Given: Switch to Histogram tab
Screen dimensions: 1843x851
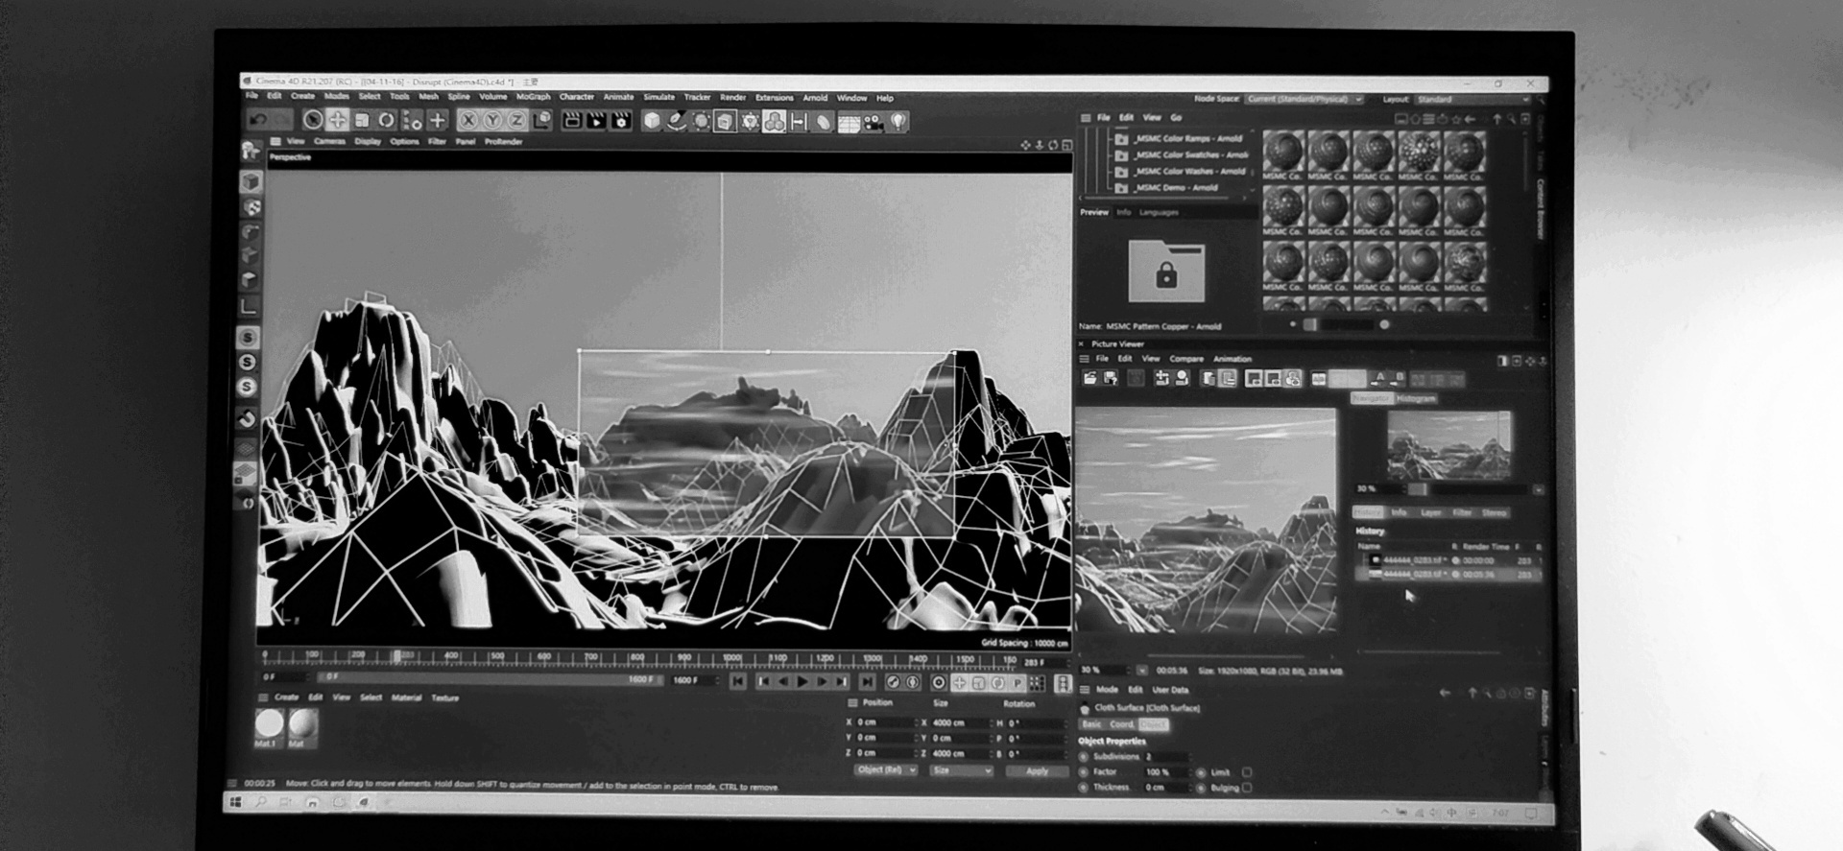Looking at the screenshot, I should 1416,398.
